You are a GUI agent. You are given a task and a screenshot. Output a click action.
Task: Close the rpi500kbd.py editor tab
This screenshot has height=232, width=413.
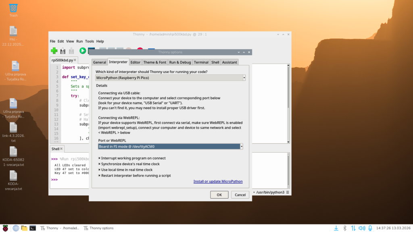[x=75, y=60]
